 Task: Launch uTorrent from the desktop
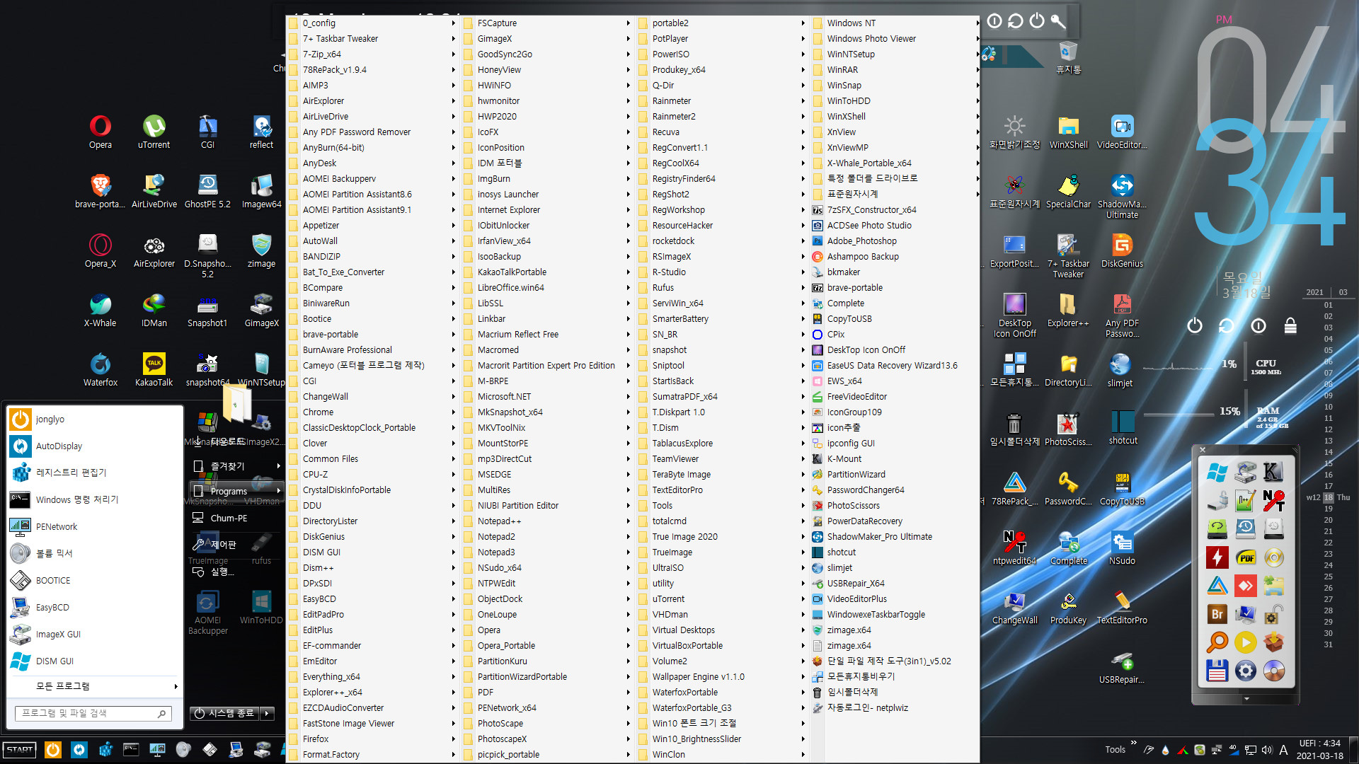pos(154,132)
